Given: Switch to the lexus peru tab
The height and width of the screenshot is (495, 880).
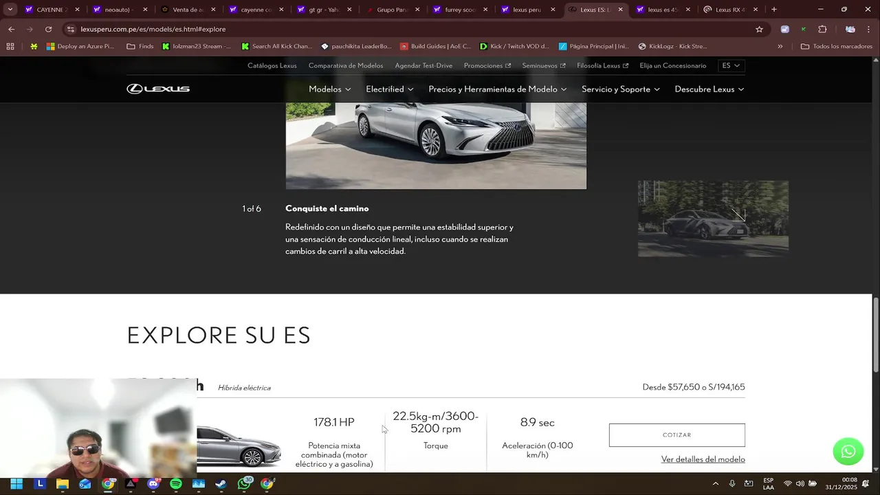Looking at the screenshot, I should (x=527, y=10).
